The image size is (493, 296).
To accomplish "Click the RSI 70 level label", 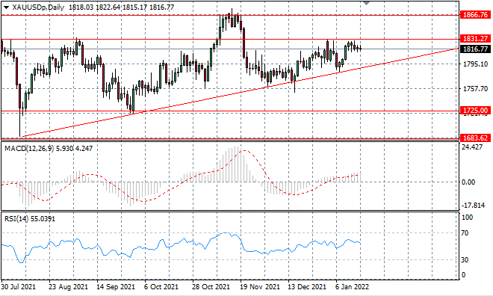I will [465, 233].
